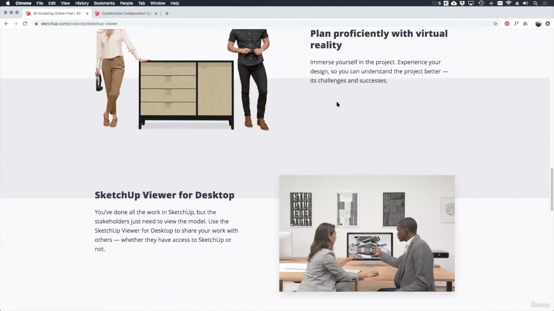
Task: Close the Construction Collaboration tab
Action: pyautogui.click(x=156, y=13)
